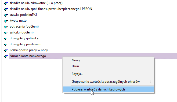The height and width of the screenshot is (102, 177).
Task: Click the icon next to Numer konta bankowego
Action: [6, 56]
